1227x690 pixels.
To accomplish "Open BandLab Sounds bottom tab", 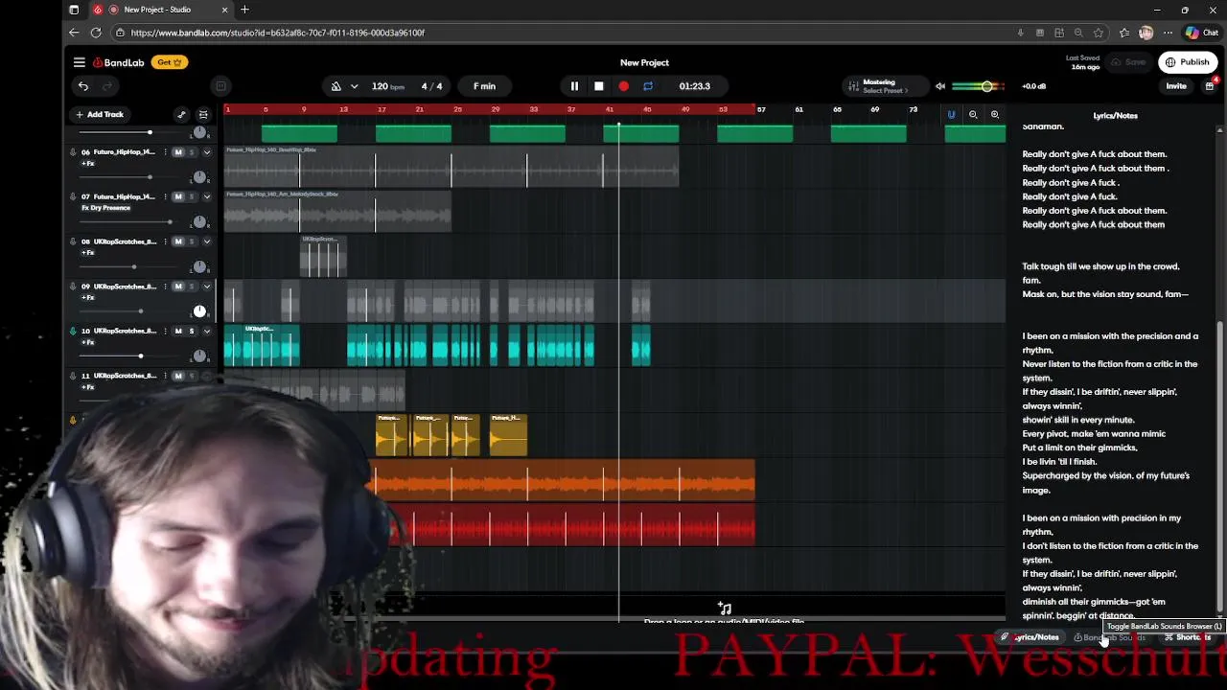I will 1109,638.
